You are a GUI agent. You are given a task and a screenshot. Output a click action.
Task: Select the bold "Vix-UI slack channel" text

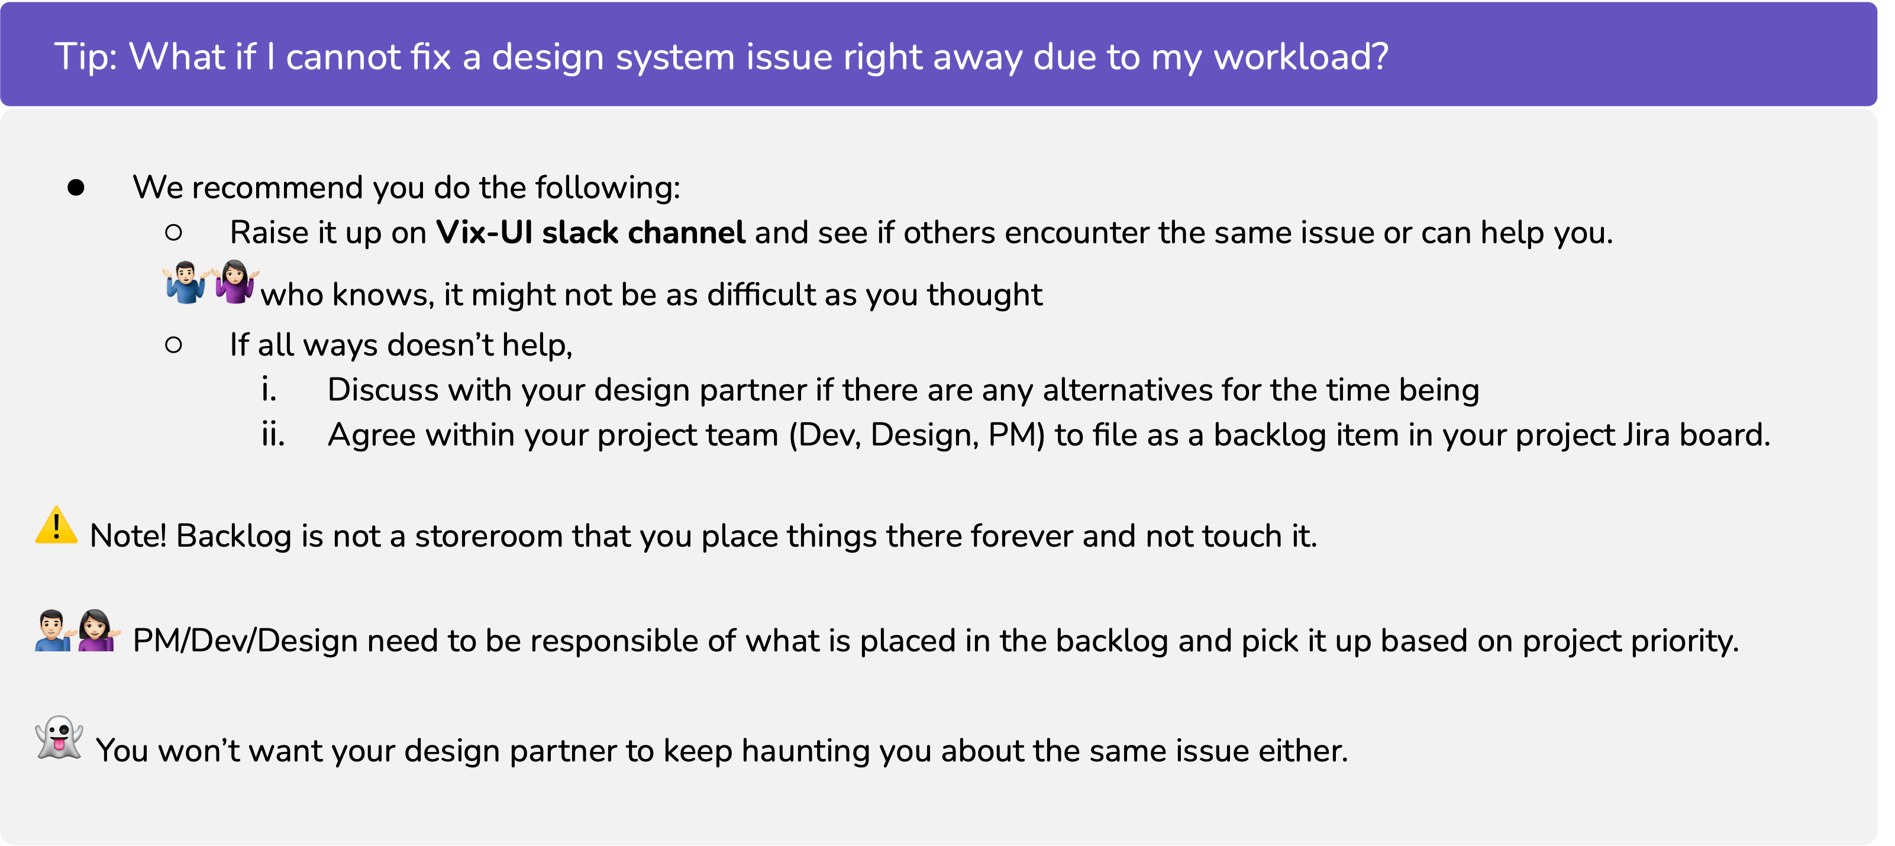pos(590,233)
